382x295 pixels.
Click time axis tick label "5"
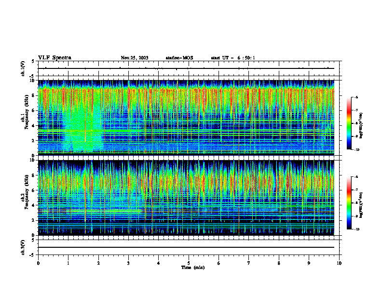tap(189, 263)
